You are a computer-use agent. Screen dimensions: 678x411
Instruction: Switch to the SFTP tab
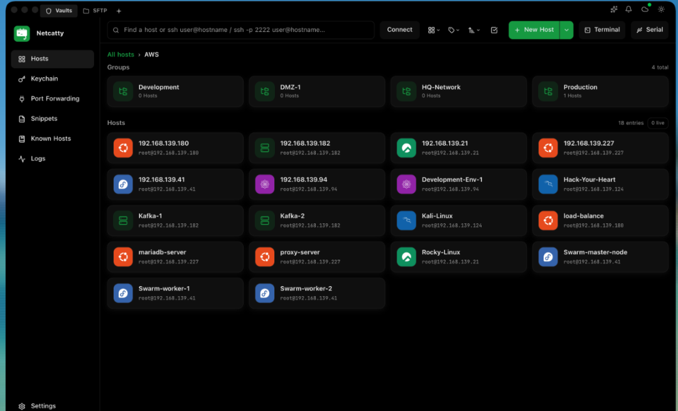pos(95,11)
